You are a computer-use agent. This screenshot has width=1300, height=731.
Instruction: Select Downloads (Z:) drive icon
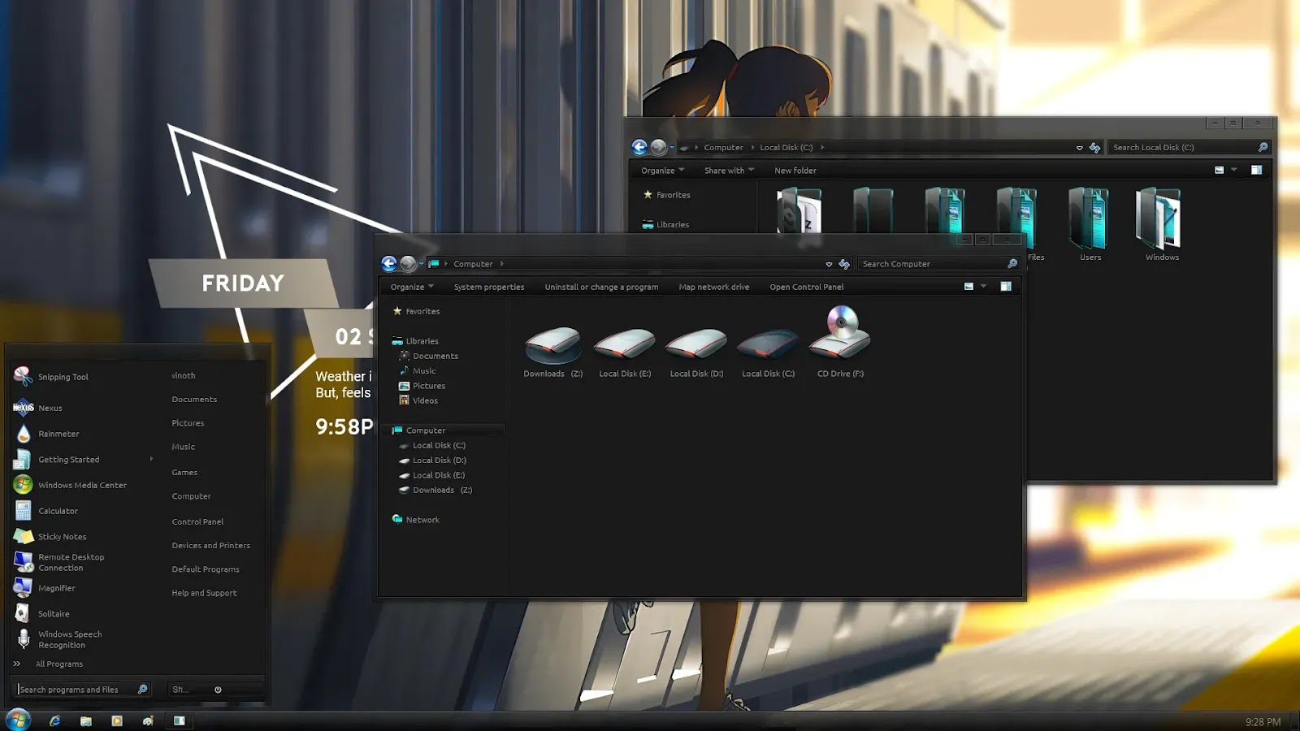pyautogui.click(x=553, y=351)
